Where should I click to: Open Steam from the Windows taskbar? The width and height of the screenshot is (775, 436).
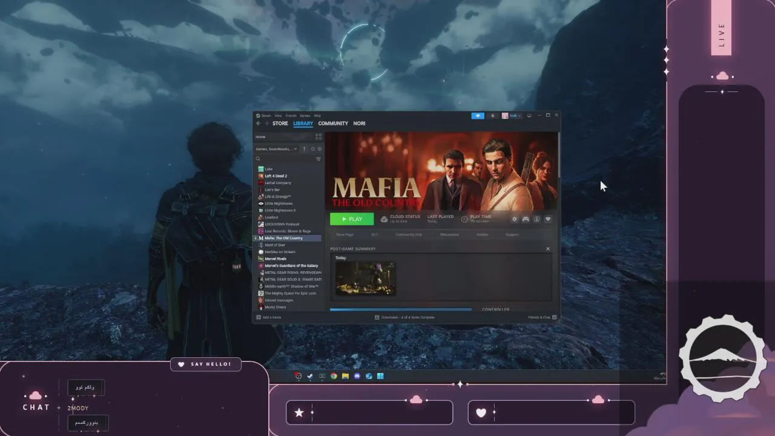(310, 376)
